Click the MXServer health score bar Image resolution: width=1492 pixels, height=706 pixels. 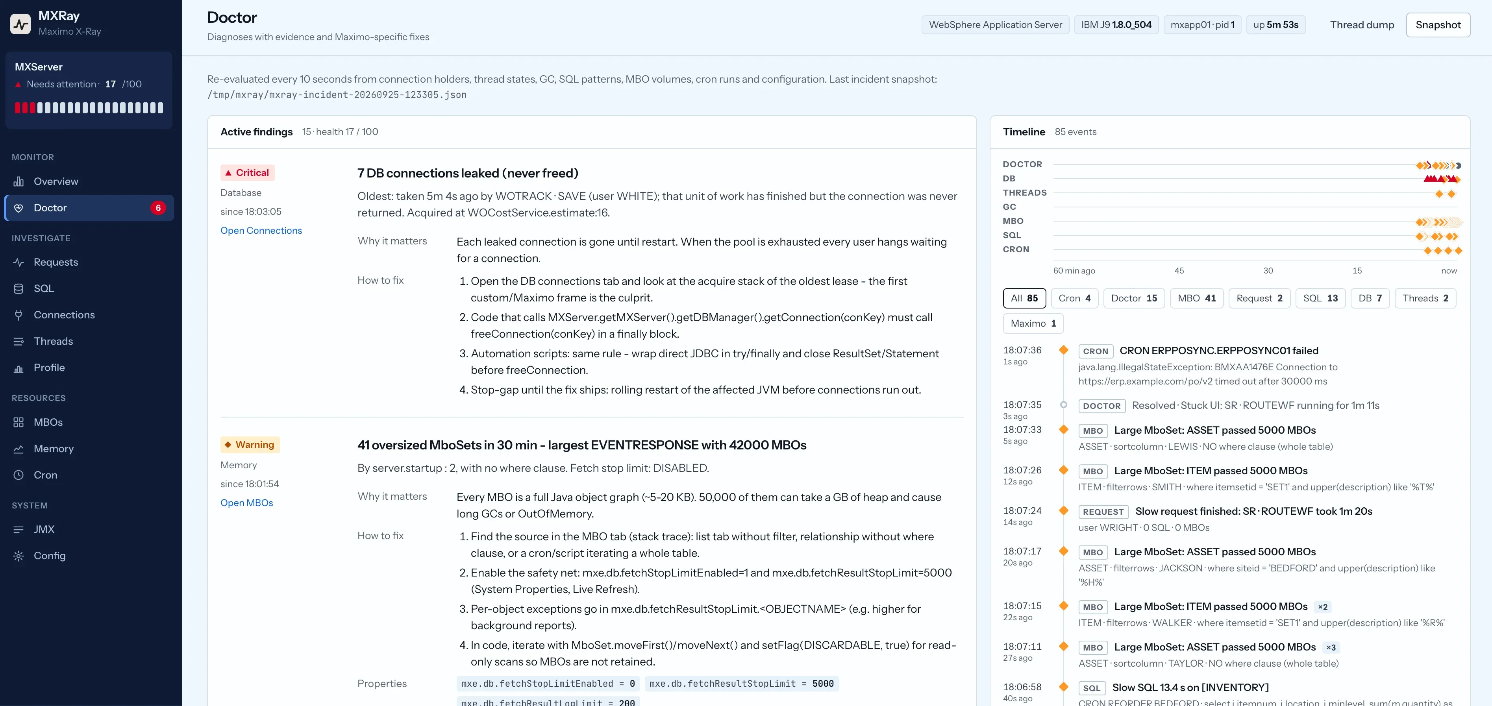click(x=89, y=108)
